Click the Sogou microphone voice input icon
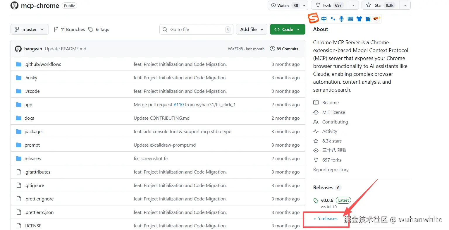449x230 pixels. coord(341,19)
